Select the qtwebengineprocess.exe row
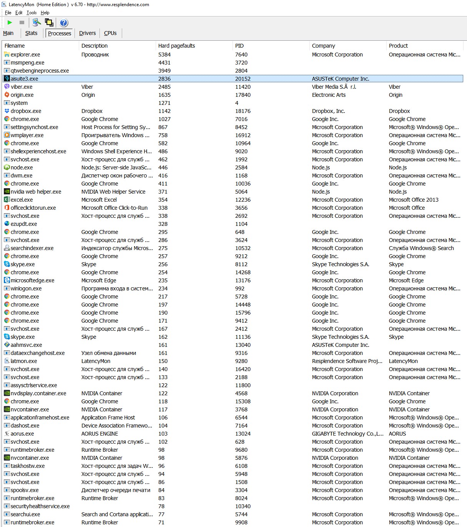467x527 pixels. [233, 71]
